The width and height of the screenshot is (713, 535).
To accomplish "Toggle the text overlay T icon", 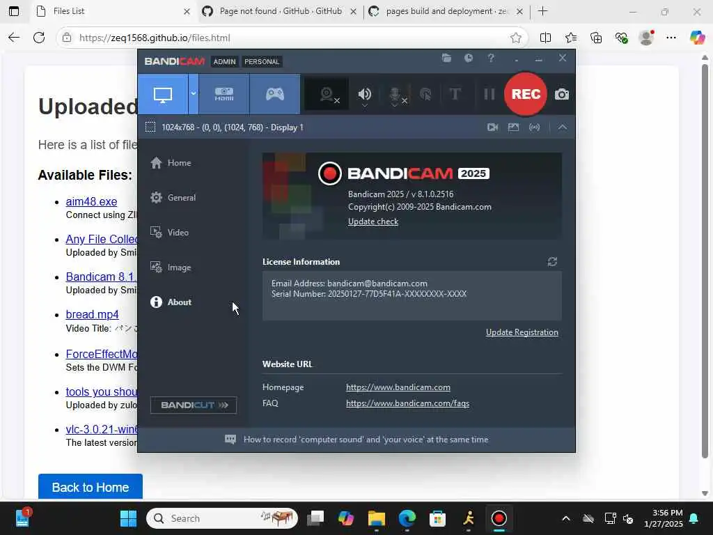I will [455, 94].
